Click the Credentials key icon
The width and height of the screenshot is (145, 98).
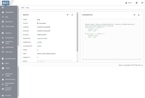[3, 38]
